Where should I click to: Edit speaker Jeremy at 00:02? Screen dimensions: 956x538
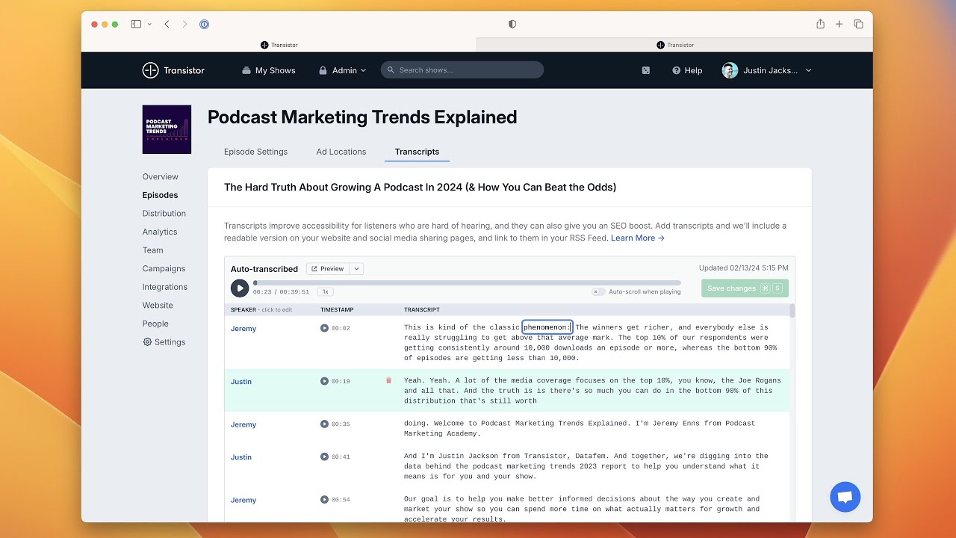point(243,329)
